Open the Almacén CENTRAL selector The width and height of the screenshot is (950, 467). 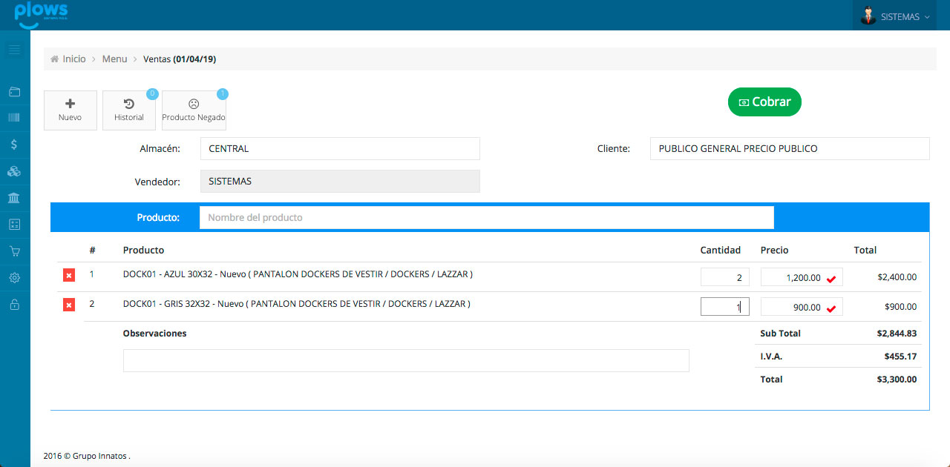click(340, 148)
